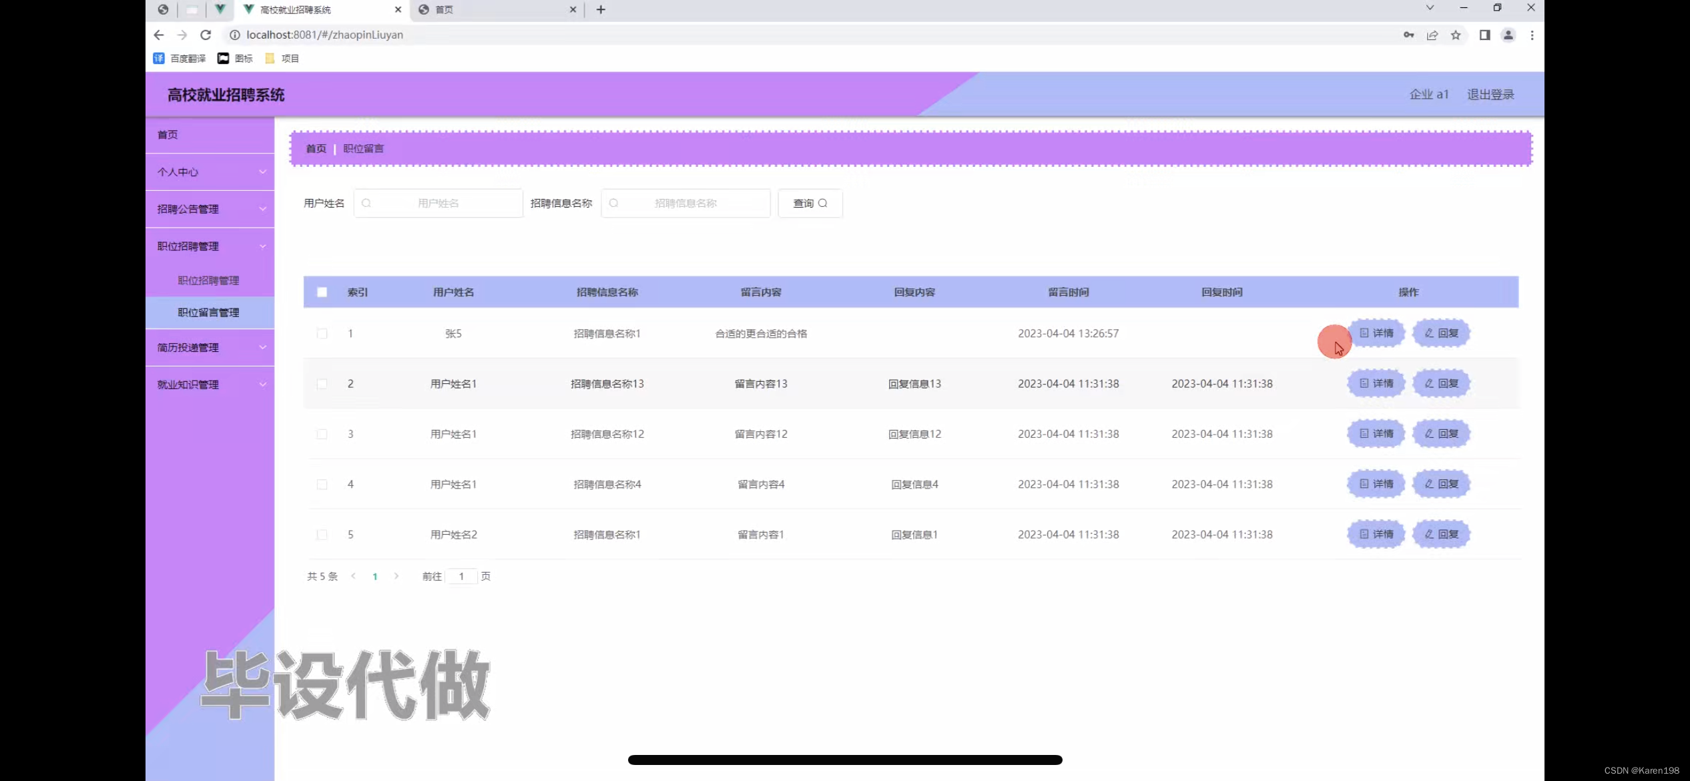Open 百度翻译 bookmark
The image size is (1690, 781).
180,58
